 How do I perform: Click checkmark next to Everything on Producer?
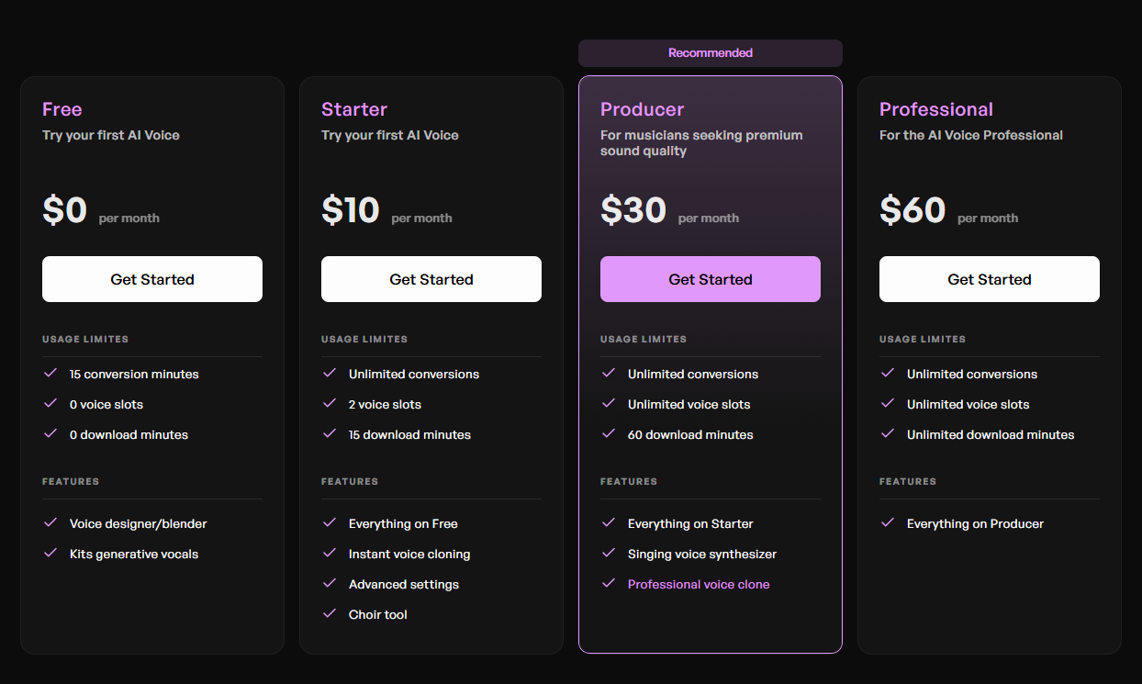click(x=888, y=523)
